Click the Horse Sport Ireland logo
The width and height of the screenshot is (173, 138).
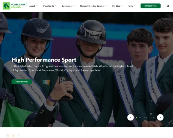coord(15,6)
